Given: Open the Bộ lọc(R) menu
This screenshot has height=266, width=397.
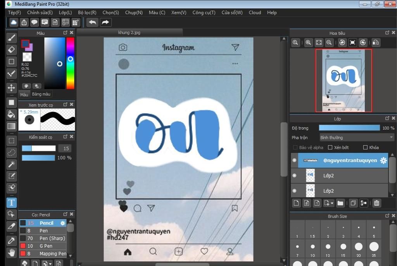Looking at the screenshot, I should tap(87, 12).
